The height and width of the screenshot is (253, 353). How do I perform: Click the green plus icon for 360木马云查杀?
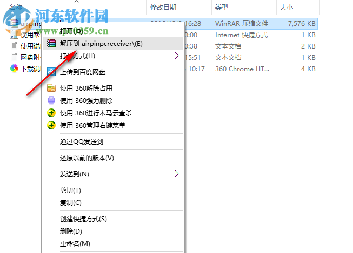tap(51, 113)
